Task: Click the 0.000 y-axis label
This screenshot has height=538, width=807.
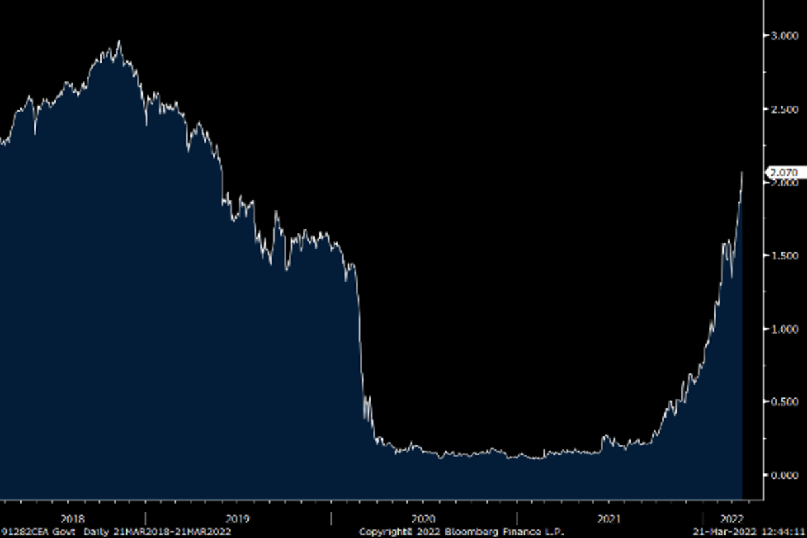Action: 783,475
